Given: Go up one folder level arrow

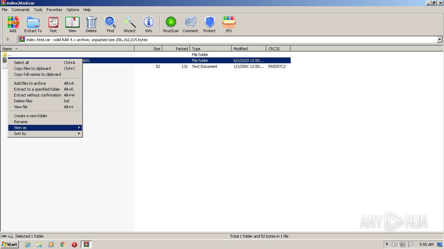Looking at the screenshot, I should click(x=8, y=39).
